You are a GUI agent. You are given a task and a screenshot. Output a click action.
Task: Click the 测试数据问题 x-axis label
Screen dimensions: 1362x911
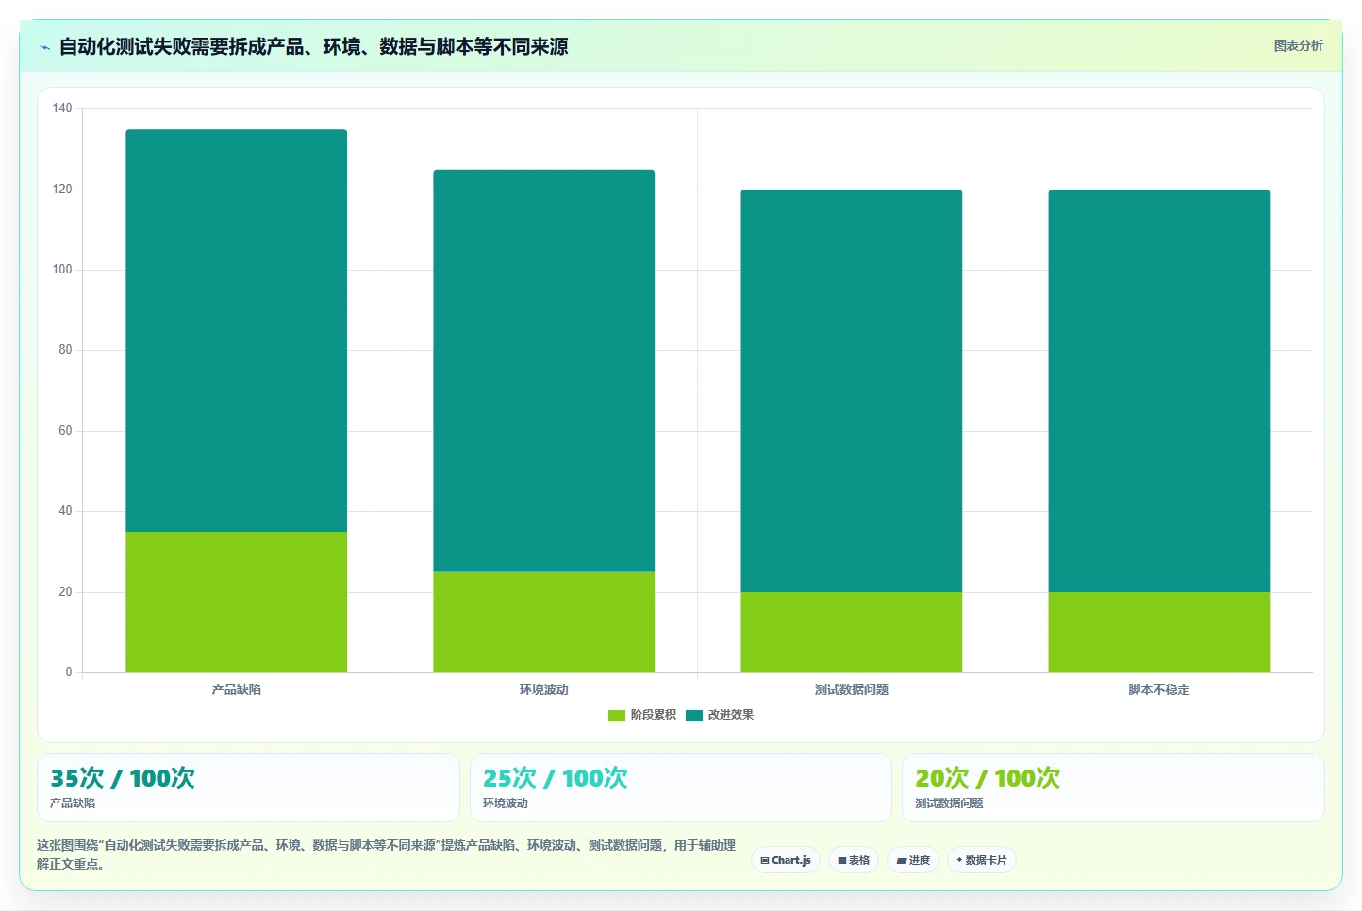(852, 690)
